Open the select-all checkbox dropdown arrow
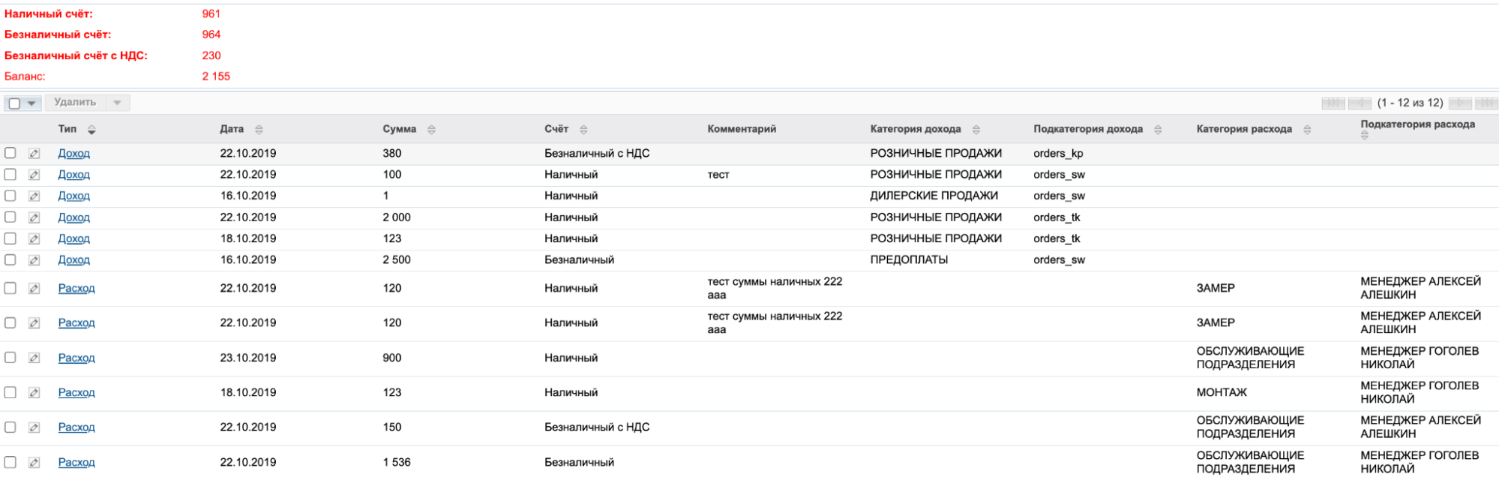Screen dimensions: 1499x477 [31, 103]
